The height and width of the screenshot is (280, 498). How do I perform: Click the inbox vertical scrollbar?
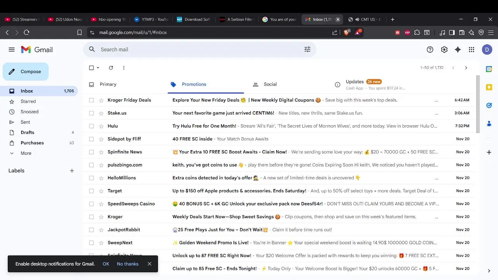pos(478,104)
